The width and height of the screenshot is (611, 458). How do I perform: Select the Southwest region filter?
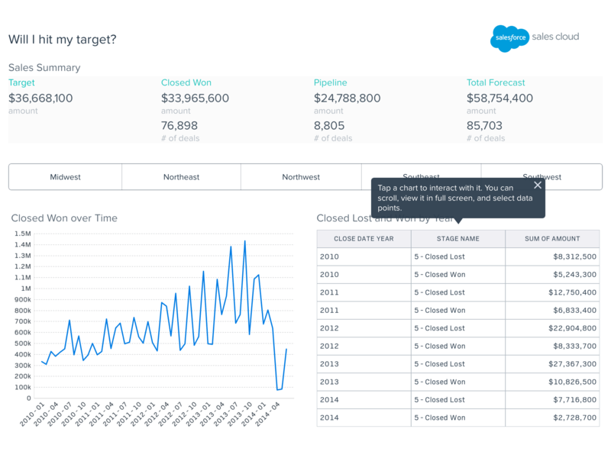tap(541, 177)
